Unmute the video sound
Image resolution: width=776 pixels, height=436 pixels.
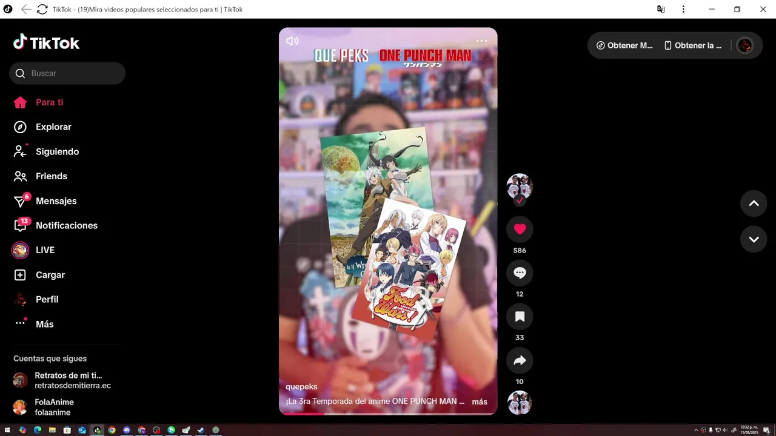292,41
